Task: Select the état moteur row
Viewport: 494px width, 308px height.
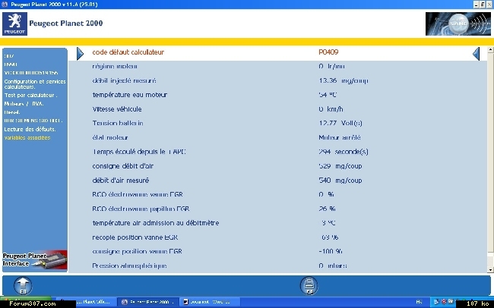Action: [277, 137]
